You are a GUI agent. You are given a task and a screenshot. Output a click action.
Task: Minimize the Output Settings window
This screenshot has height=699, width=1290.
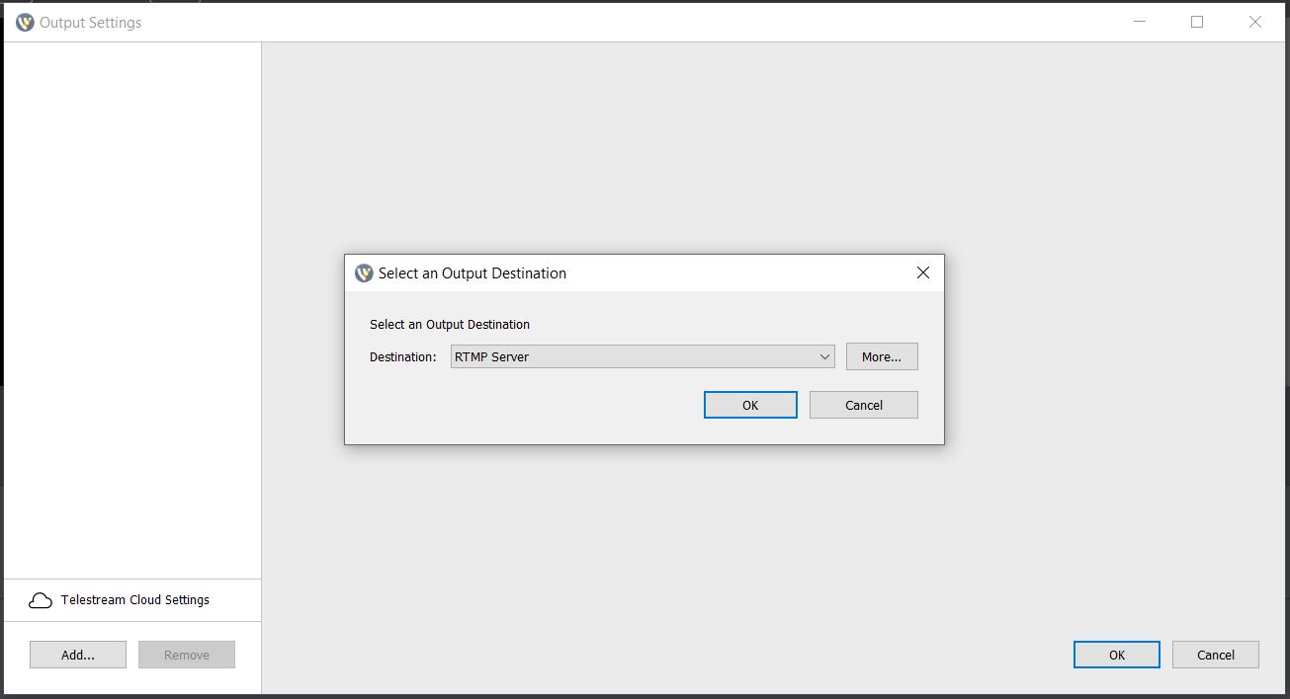(x=1138, y=21)
